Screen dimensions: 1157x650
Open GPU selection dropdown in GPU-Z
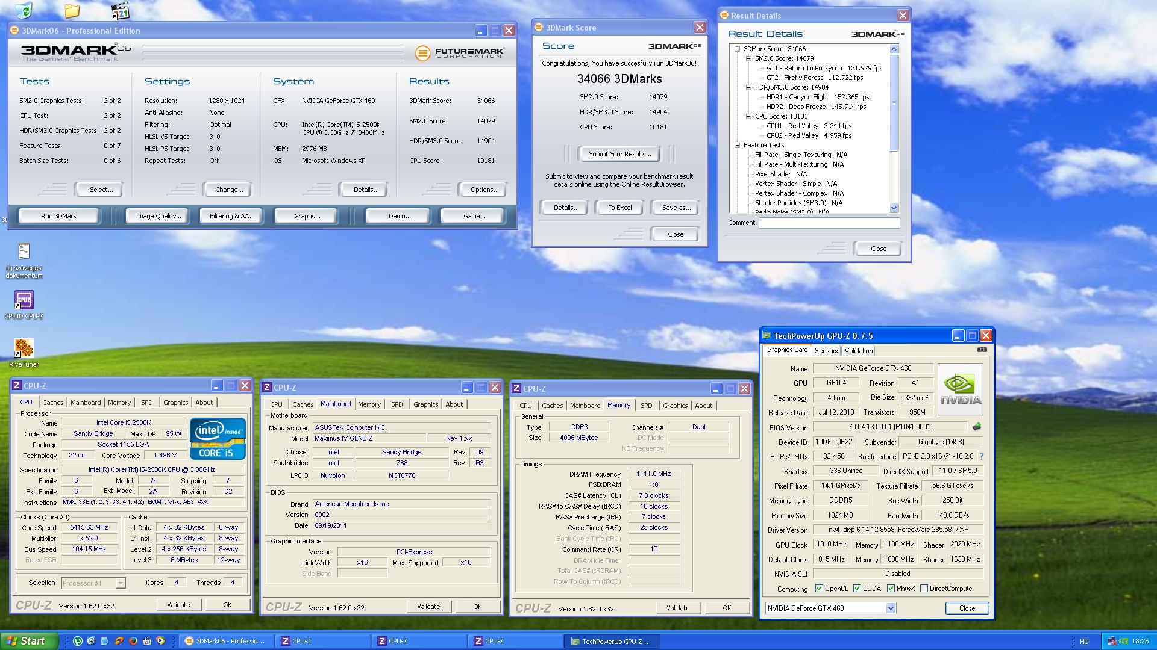tap(891, 608)
